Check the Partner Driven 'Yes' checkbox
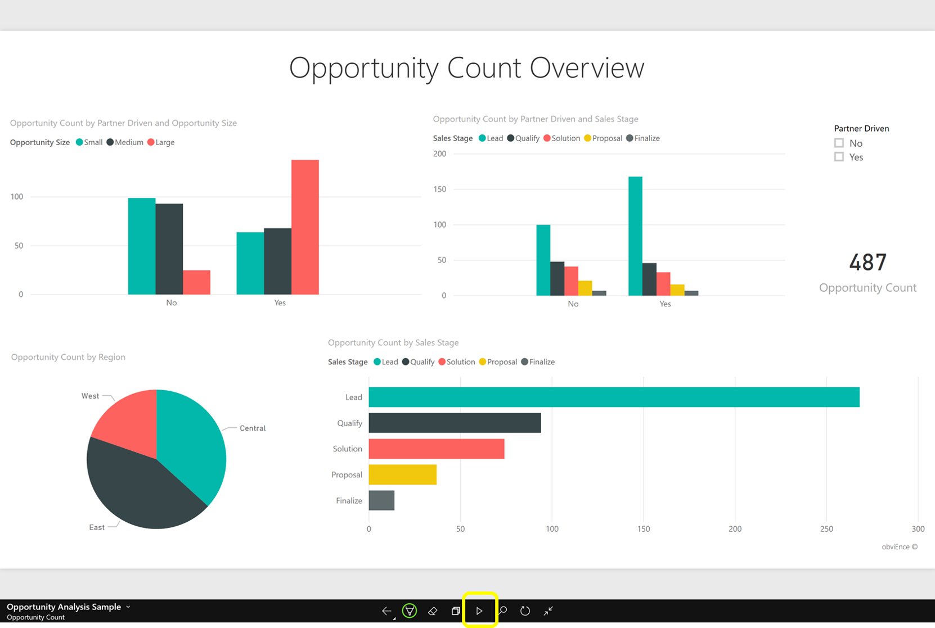The image size is (935, 628). click(x=839, y=157)
